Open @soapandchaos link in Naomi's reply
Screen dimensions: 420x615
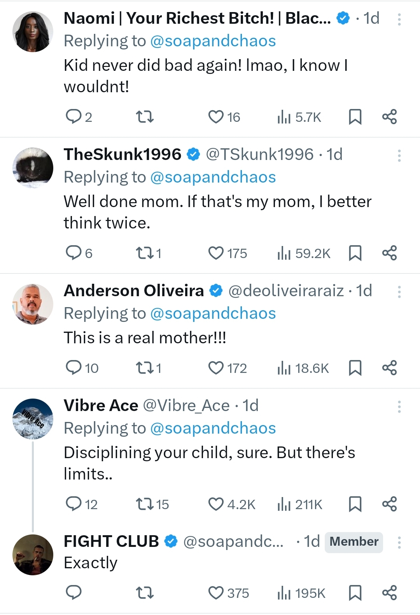point(213,41)
